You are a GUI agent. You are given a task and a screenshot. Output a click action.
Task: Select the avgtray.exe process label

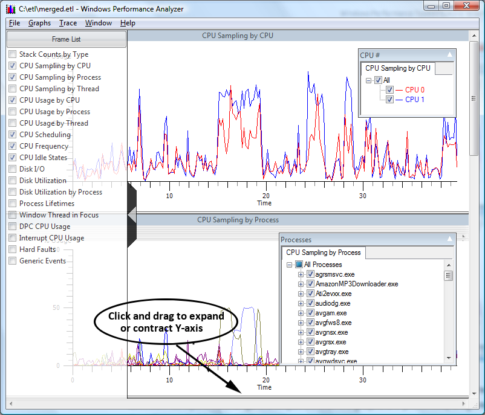[x=332, y=352]
